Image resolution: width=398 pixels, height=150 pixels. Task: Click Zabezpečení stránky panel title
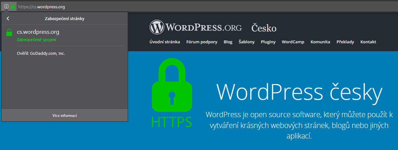[65, 19]
